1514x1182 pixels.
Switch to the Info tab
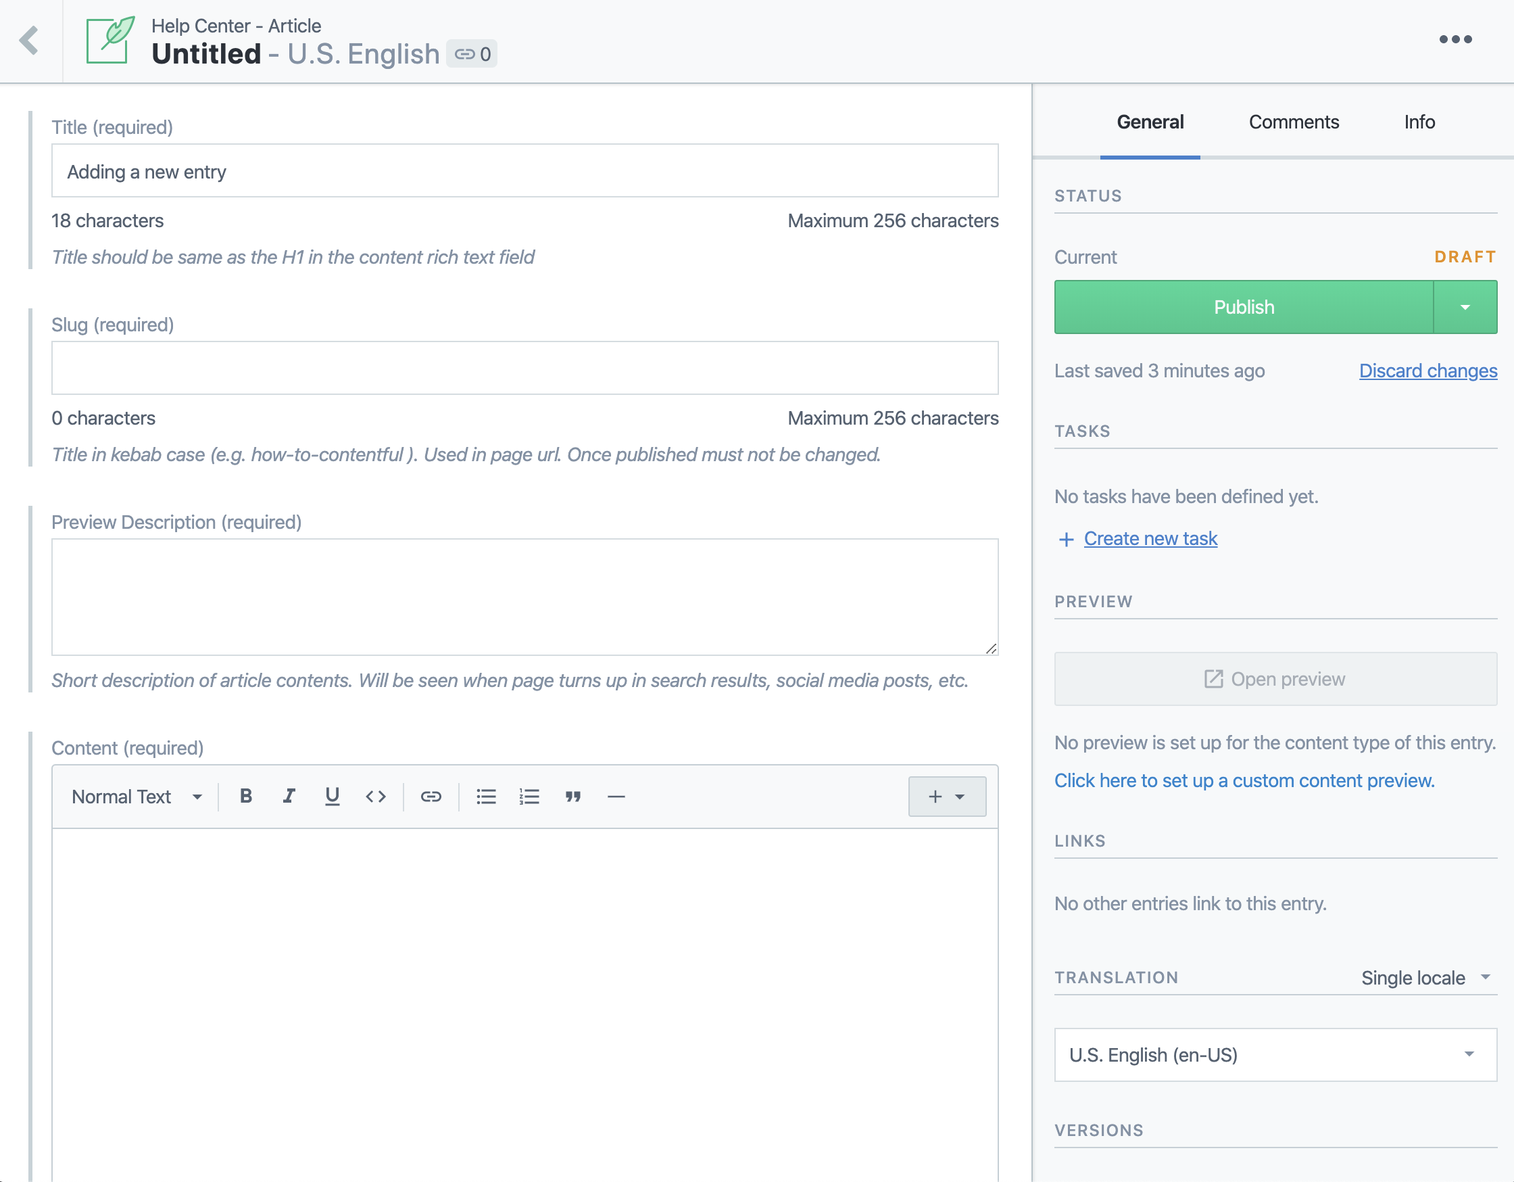pos(1419,122)
